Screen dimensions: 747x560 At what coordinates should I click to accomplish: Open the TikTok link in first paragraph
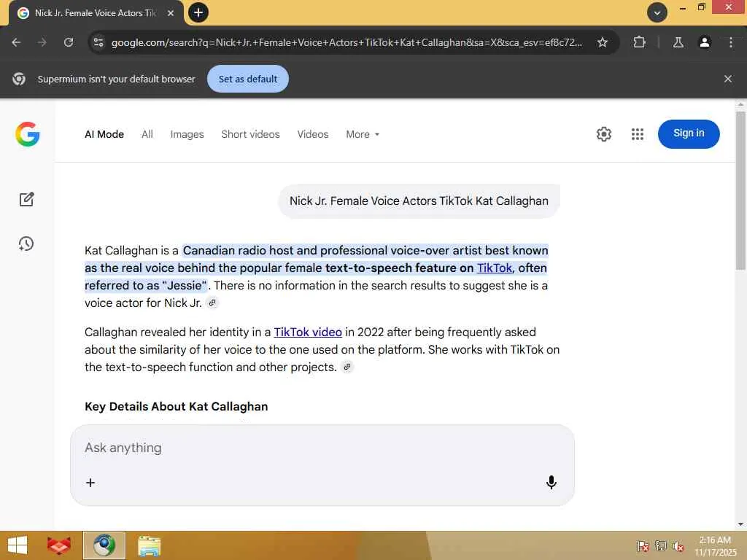pyautogui.click(x=495, y=268)
